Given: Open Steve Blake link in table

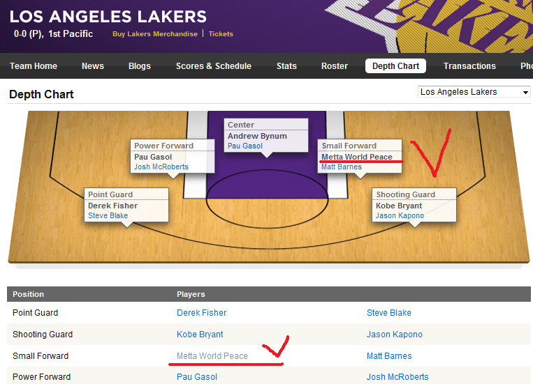Looking at the screenshot, I should point(389,313).
